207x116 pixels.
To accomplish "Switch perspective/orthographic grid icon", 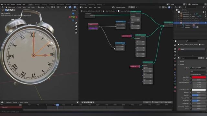I will [76, 33].
